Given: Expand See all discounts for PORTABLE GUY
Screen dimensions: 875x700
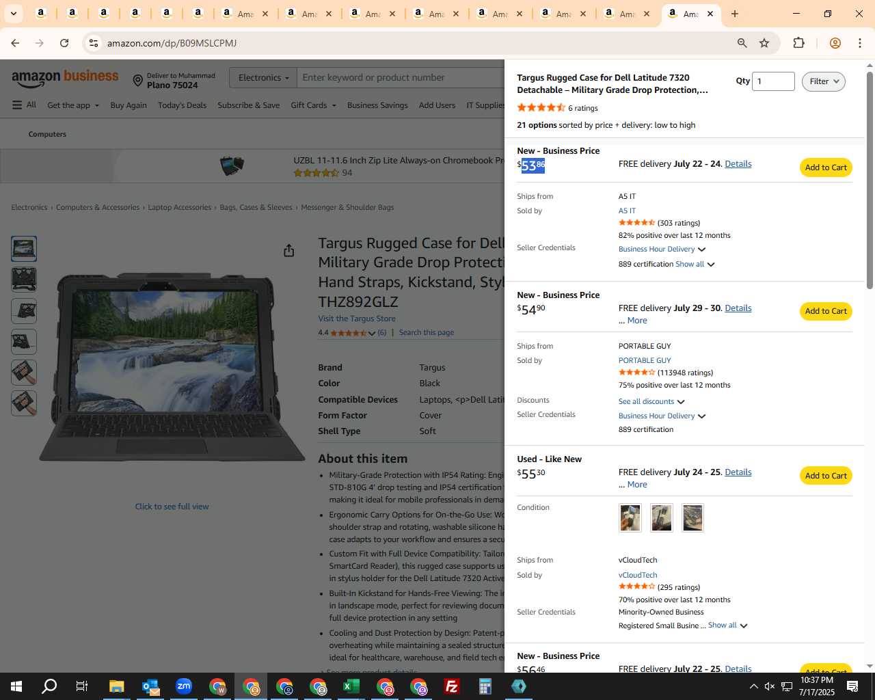Looking at the screenshot, I should [651, 401].
